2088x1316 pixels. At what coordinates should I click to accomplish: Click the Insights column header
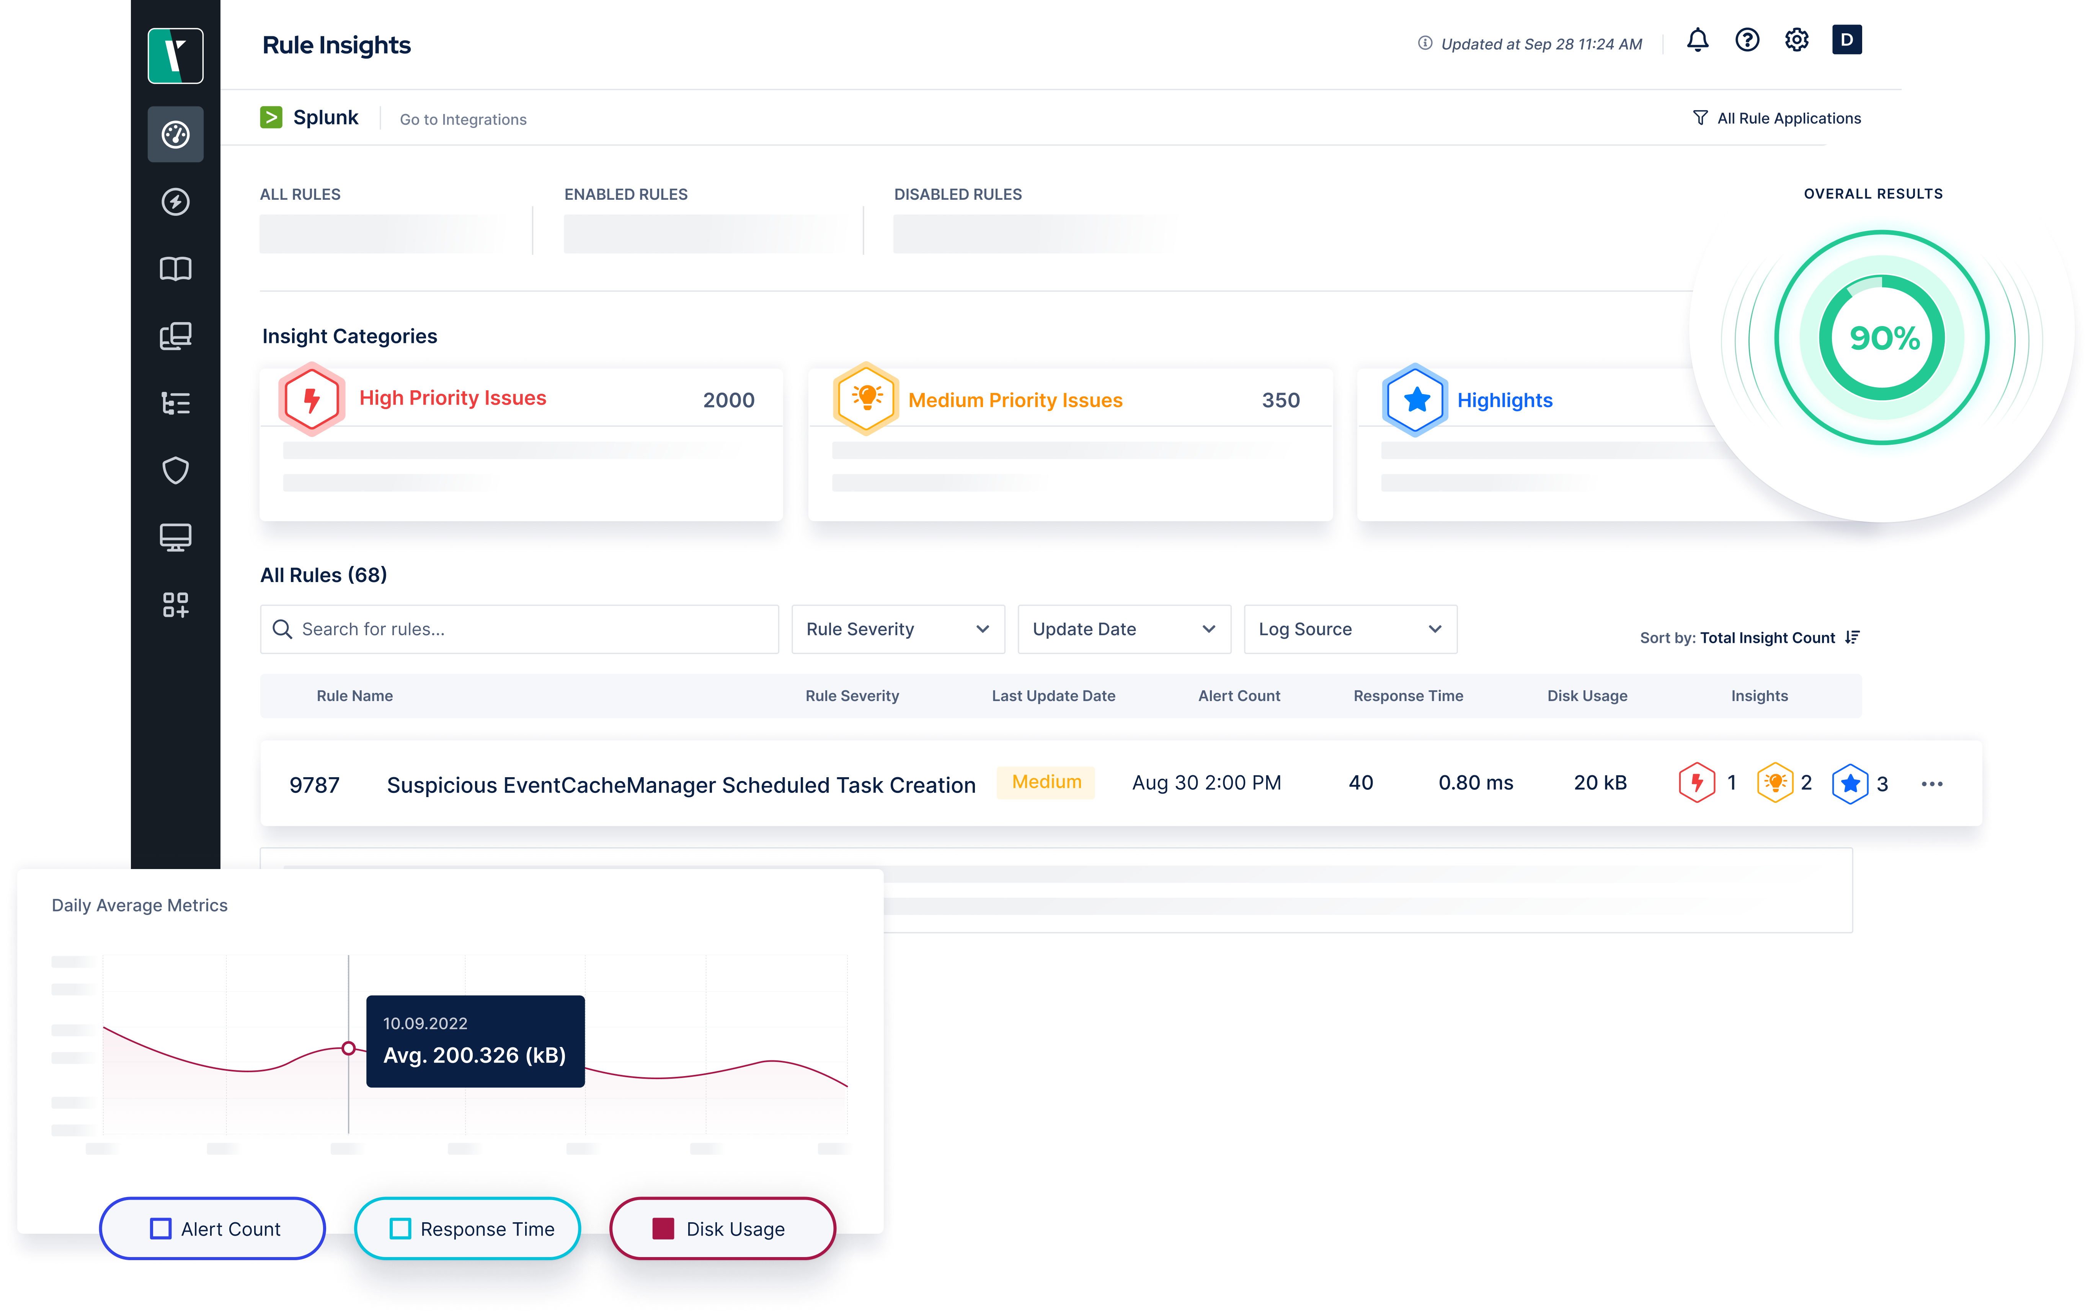click(x=1758, y=695)
